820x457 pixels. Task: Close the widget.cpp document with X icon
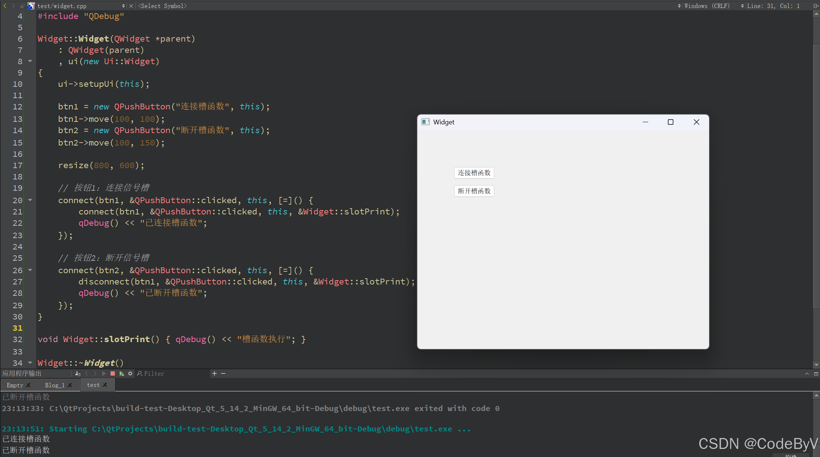pos(131,6)
